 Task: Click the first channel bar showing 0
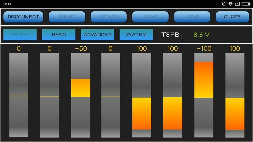click(19, 95)
